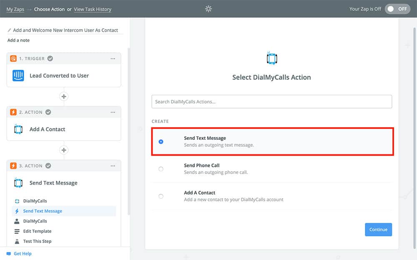The width and height of the screenshot is (417, 260).
Task: Open the options menu for 2. Action
Action: point(113,112)
